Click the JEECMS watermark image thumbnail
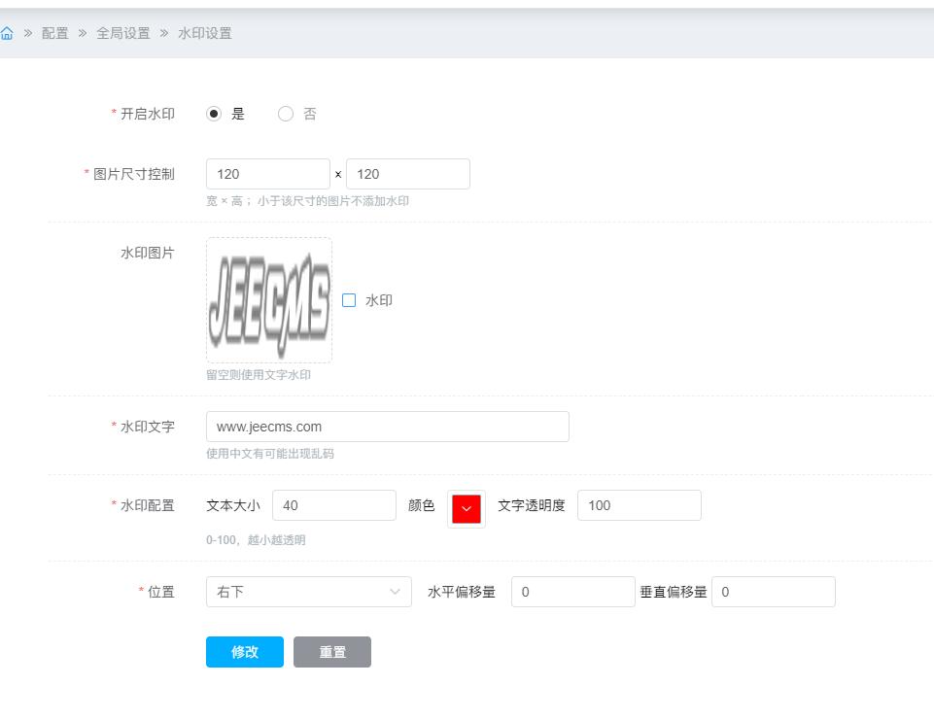 268,300
